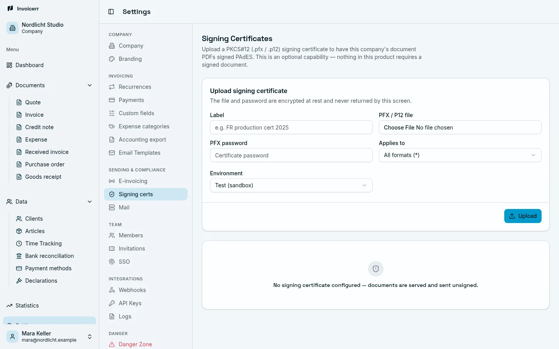Click the Dashboard grid icon

tap(9, 65)
